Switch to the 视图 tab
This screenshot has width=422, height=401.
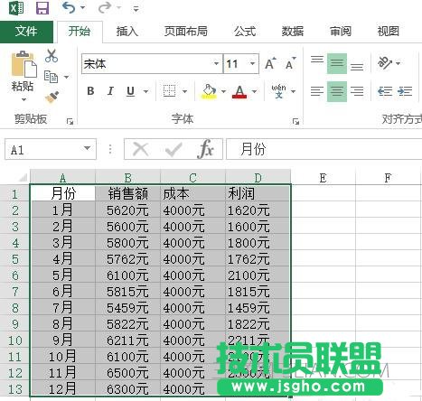[389, 32]
